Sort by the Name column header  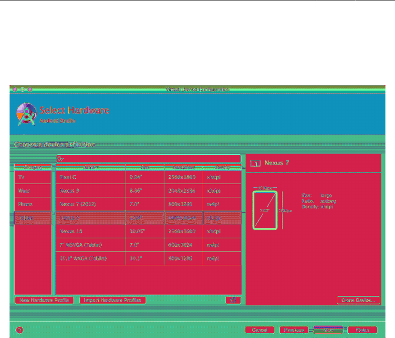(91, 167)
